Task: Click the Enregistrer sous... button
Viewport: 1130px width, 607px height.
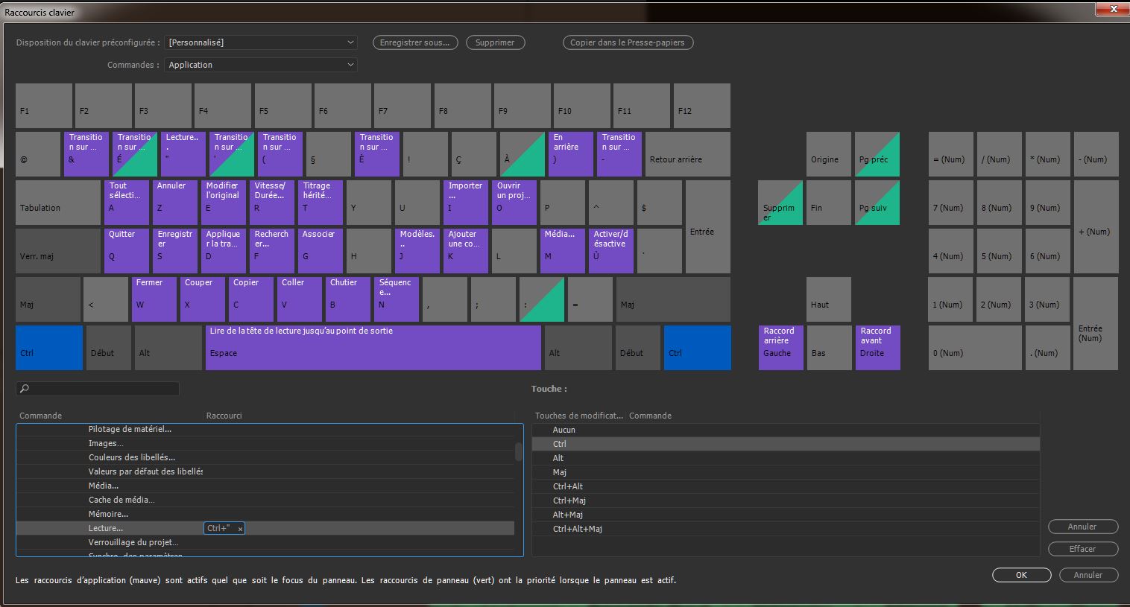Action: [x=414, y=42]
